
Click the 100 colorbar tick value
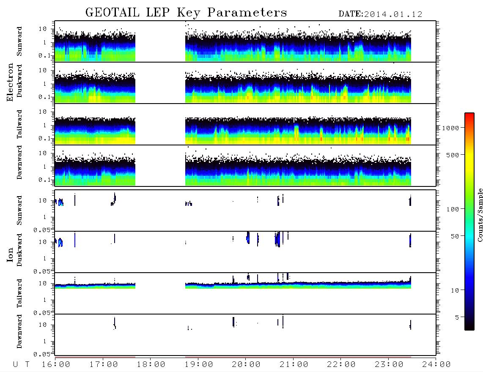453,209
